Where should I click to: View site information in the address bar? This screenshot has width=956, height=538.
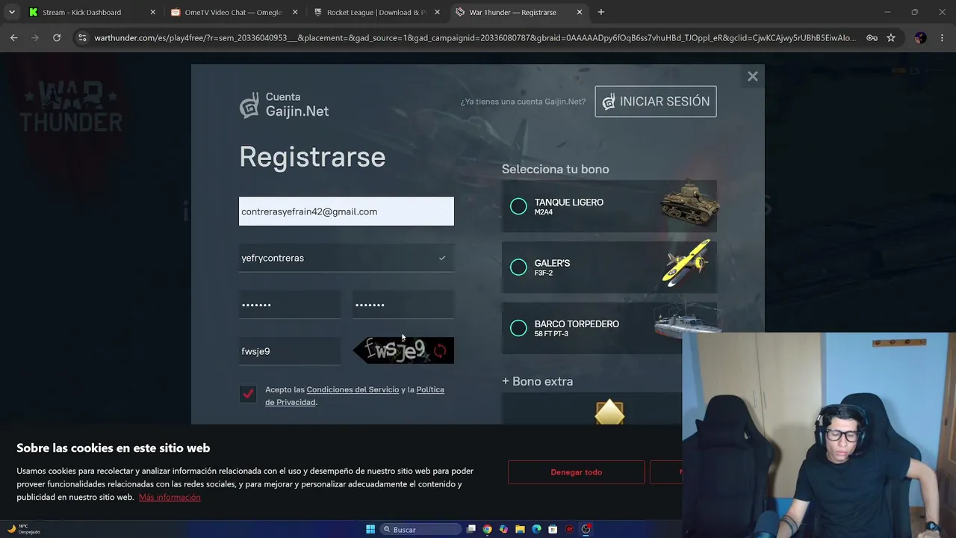coord(82,37)
